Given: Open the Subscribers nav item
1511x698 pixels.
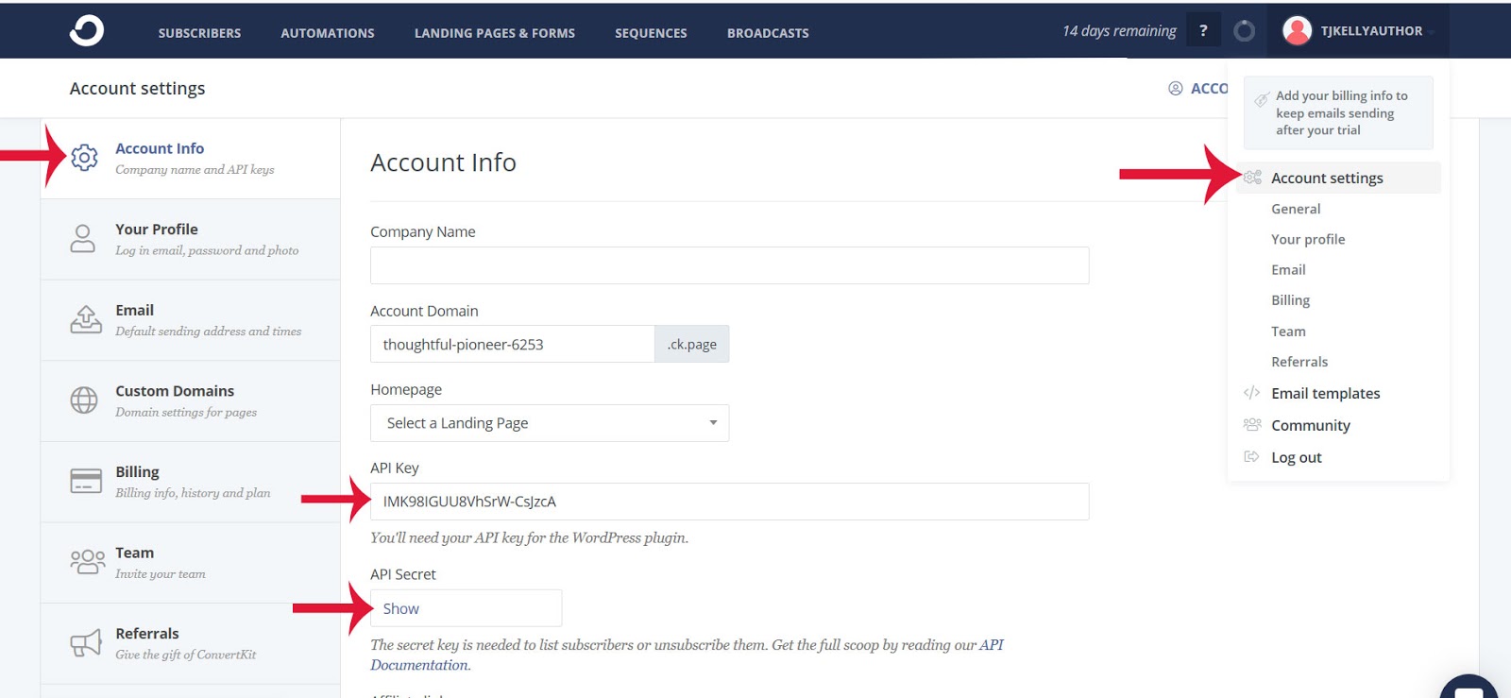Looking at the screenshot, I should (199, 33).
